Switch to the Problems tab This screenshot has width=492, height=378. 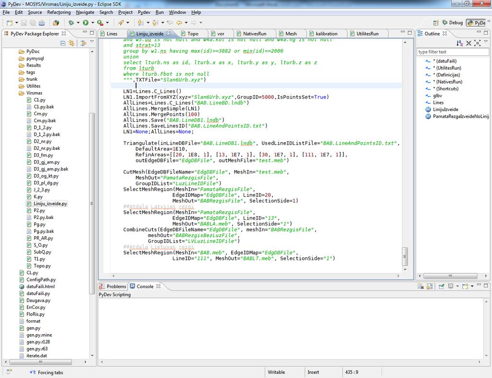click(113, 286)
